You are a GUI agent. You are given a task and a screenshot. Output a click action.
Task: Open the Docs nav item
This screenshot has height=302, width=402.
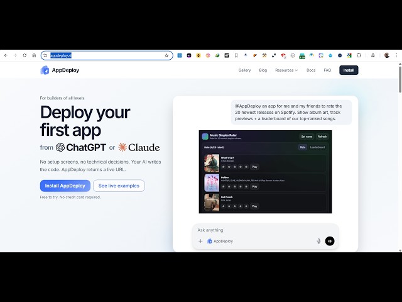(311, 70)
